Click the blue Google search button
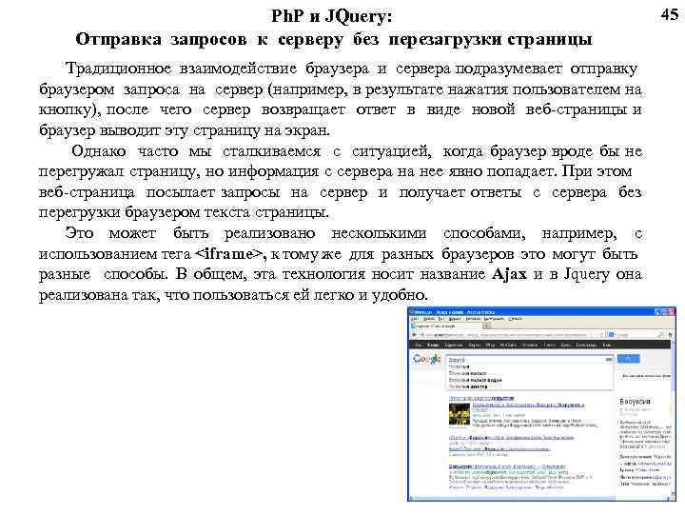This screenshot has width=685, height=514. (x=628, y=359)
